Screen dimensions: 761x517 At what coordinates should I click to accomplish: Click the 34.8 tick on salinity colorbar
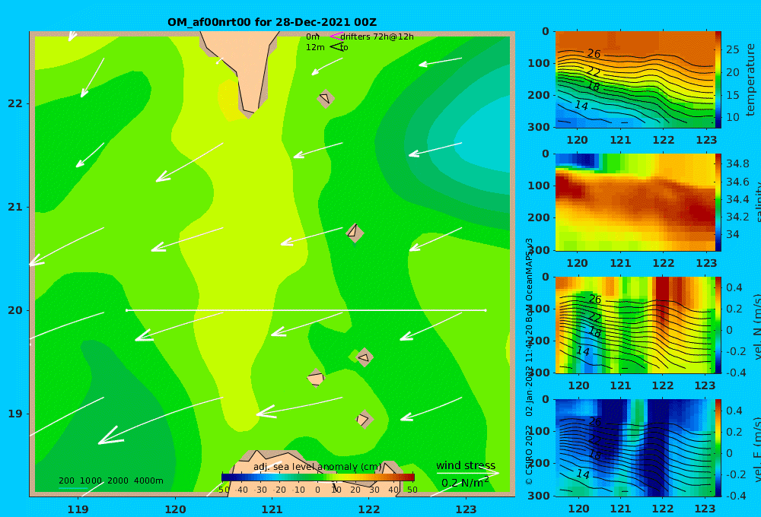coord(737,163)
